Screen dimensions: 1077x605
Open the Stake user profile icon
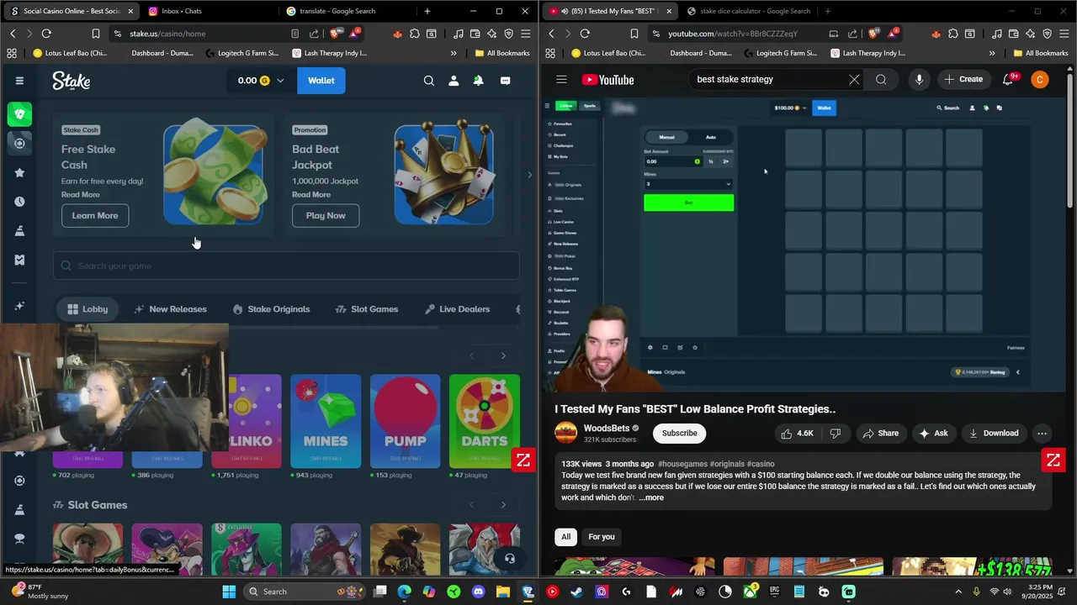click(454, 81)
